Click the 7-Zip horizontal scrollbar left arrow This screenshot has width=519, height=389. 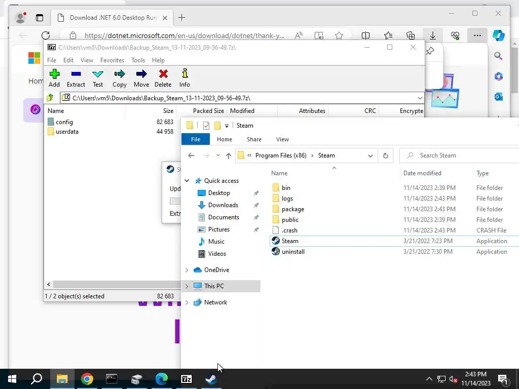point(49,285)
